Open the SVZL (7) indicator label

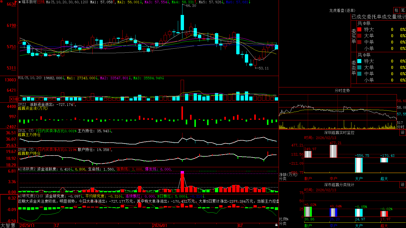[x=26, y=131]
